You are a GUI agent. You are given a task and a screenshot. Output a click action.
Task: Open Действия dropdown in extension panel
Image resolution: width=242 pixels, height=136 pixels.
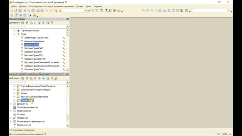pyautogui.click(x=14, y=78)
